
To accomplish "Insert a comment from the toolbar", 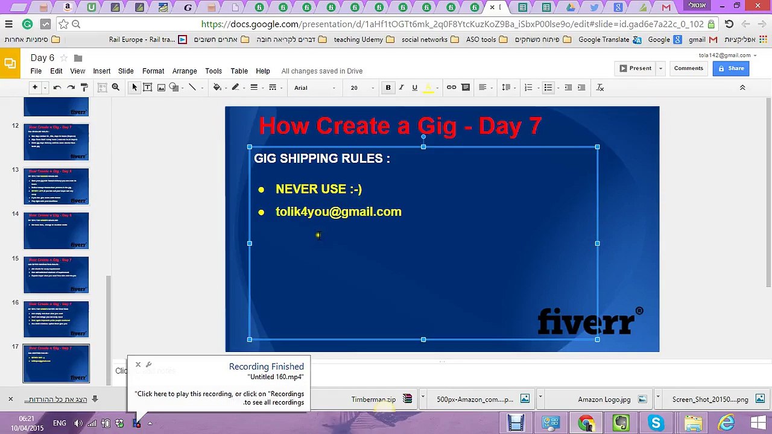I will pos(466,87).
